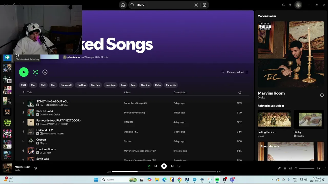Open artist Lil Uzi Vert link
328x184 pixels.
(x=45, y=153)
